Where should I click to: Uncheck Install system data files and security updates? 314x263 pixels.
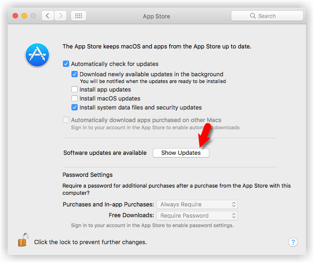(75, 107)
